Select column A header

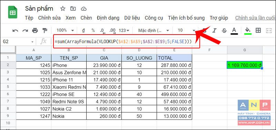click(x=33, y=50)
